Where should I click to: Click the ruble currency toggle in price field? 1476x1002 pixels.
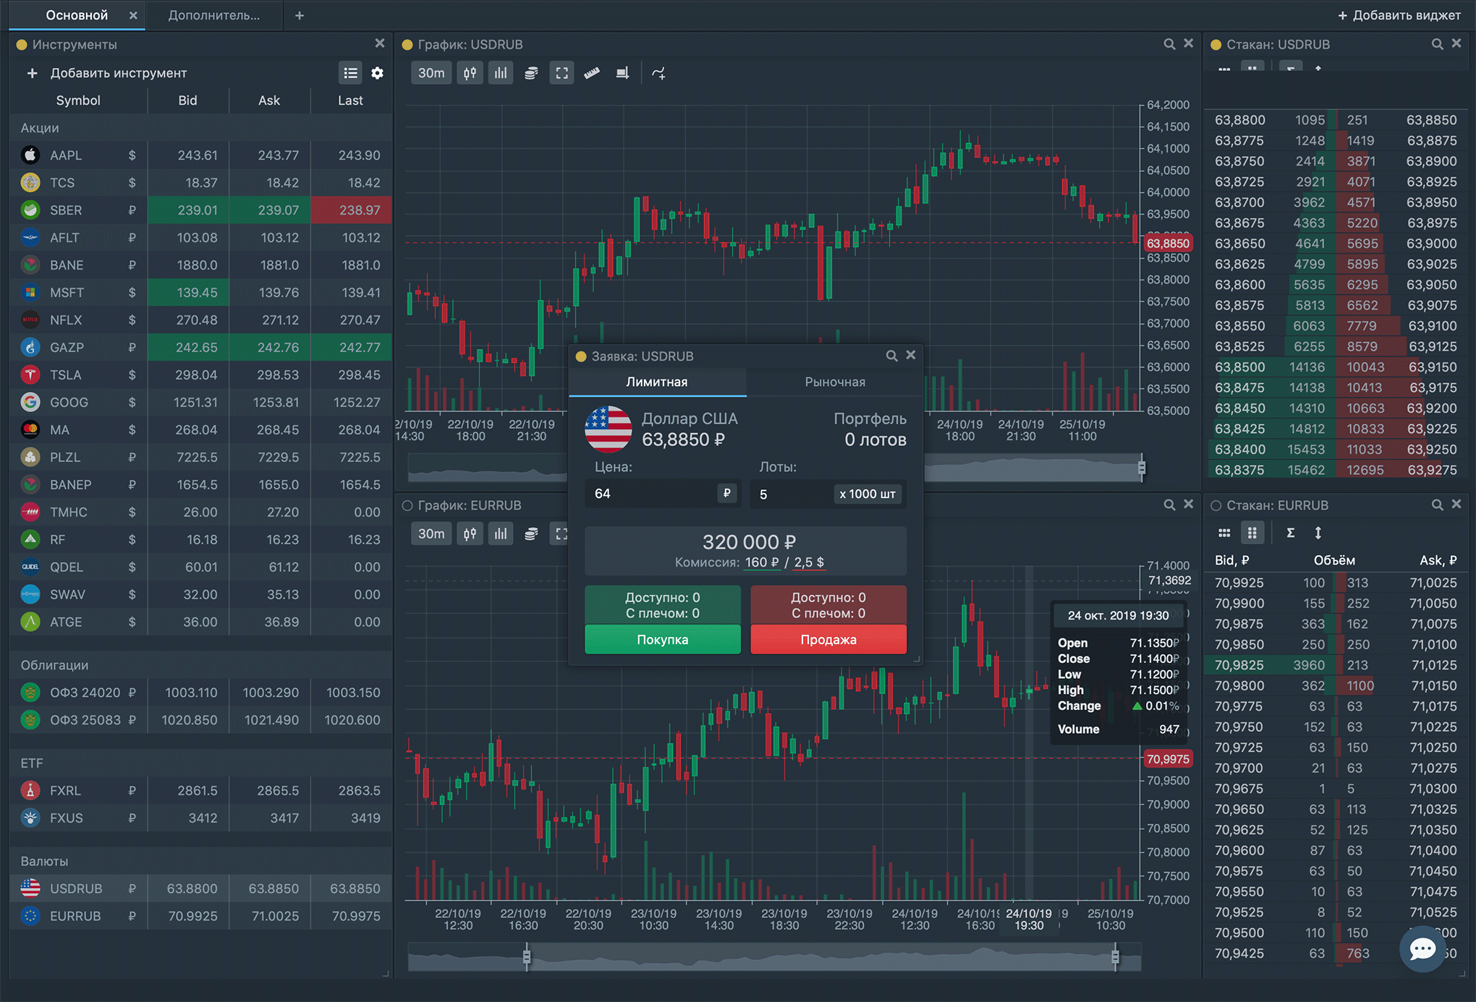(x=727, y=493)
